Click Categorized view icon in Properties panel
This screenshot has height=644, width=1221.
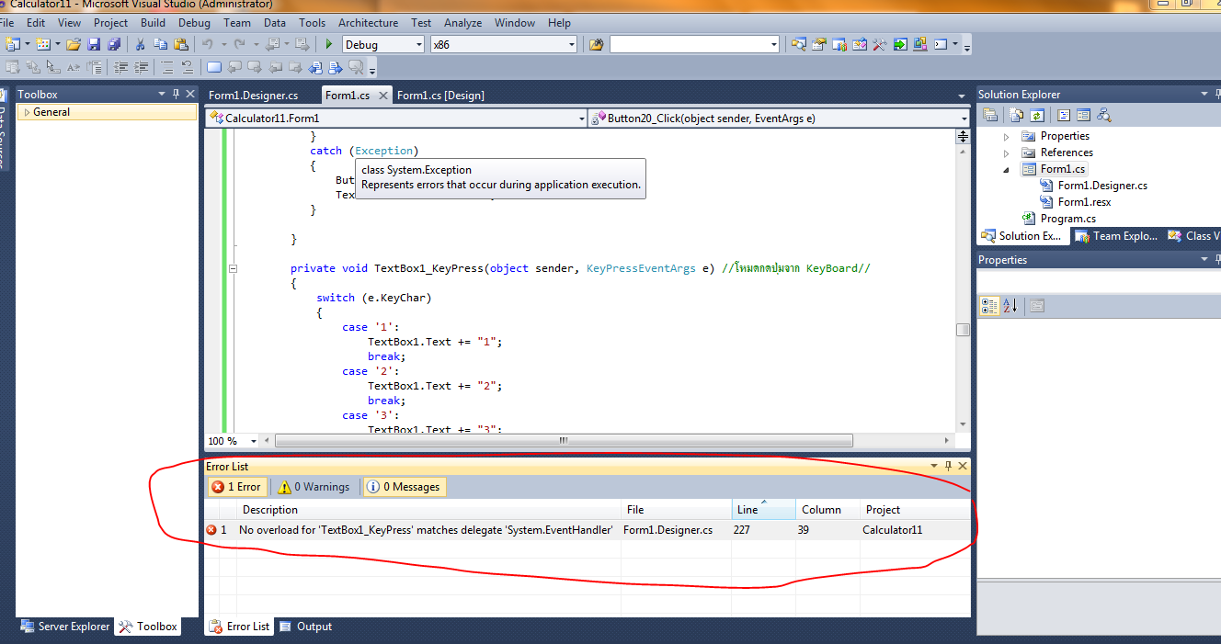click(989, 306)
